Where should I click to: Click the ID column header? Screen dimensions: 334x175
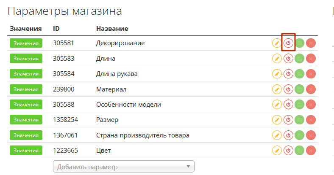tap(56, 29)
